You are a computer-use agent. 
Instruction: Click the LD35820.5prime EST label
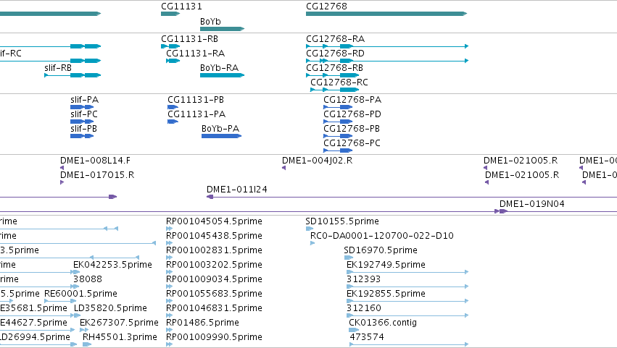pos(110,309)
